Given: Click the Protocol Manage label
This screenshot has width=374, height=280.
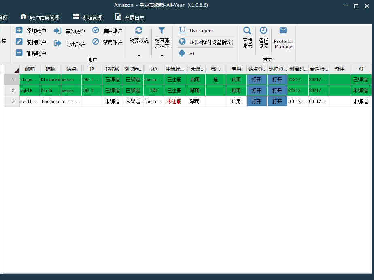Looking at the screenshot, I should coord(283,44).
